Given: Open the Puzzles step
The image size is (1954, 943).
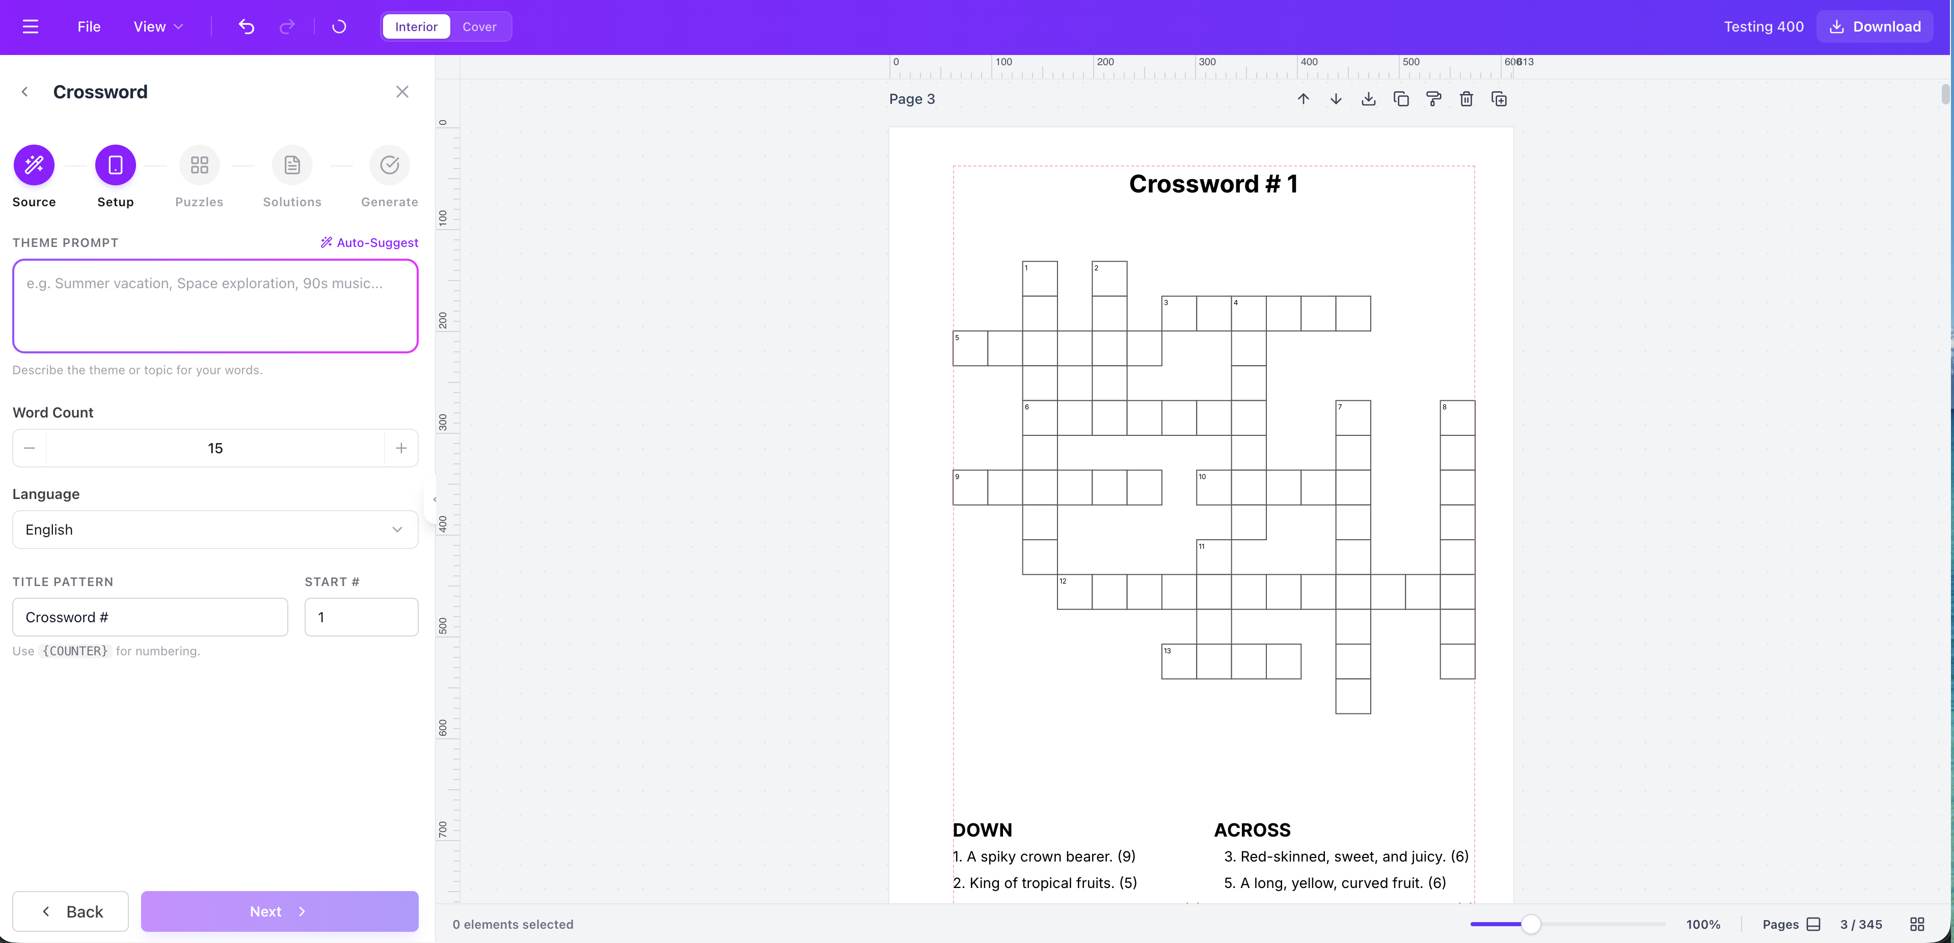Looking at the screenshot, I should pyautogui.click(x=199, y=164).
